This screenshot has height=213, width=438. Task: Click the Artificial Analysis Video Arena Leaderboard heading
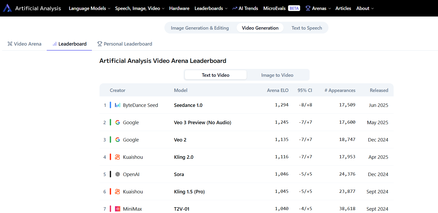pos(163,61)
